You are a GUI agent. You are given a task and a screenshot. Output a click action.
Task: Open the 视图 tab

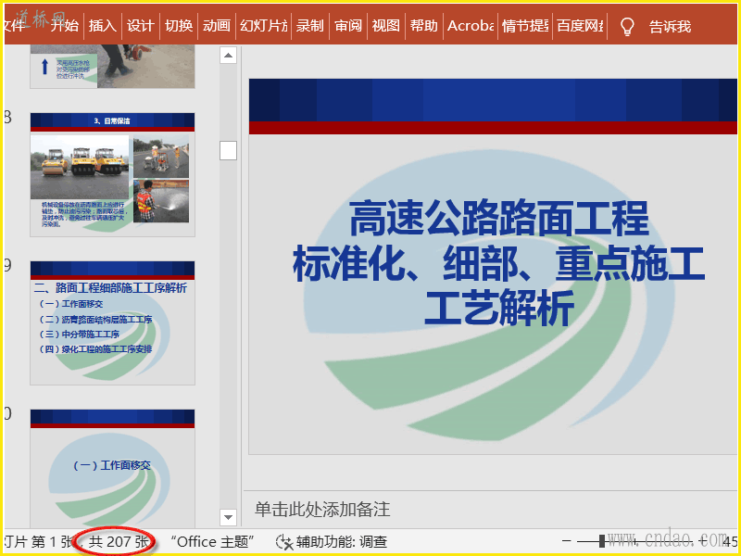[x=385, y=26]
